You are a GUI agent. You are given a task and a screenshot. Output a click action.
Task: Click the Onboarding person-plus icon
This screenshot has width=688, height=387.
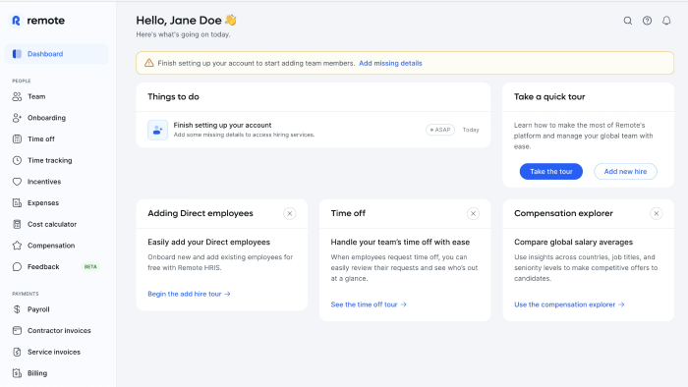coord(17,118)
